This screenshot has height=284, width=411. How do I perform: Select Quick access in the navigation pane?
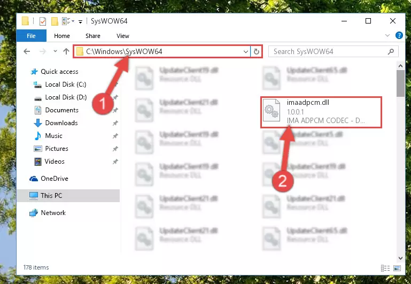59,72
